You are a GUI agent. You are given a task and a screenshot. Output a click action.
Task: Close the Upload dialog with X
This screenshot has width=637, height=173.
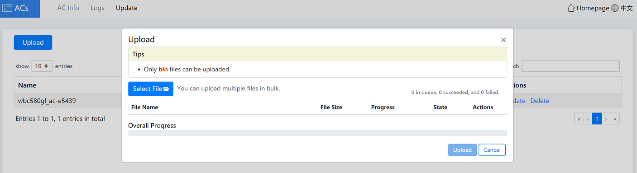pyautogui.click(x=503, y=40)
